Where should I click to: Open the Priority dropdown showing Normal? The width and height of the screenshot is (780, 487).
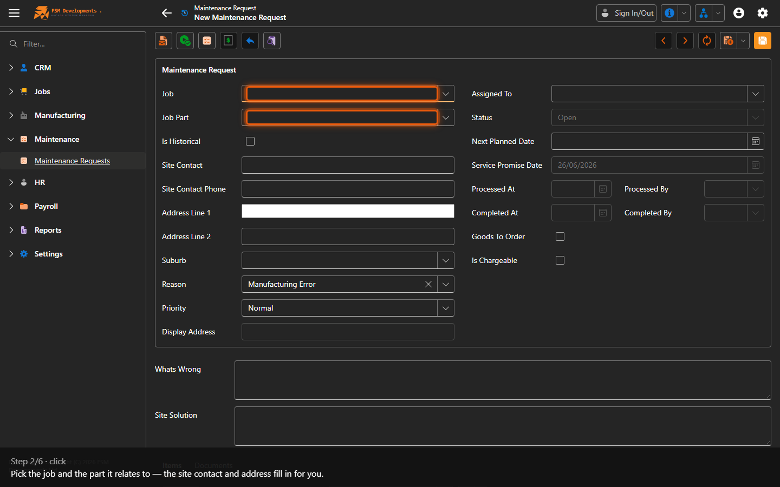[446, 308]
